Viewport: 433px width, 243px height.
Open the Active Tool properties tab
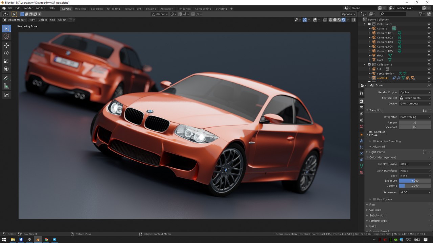tap(361, 93)
